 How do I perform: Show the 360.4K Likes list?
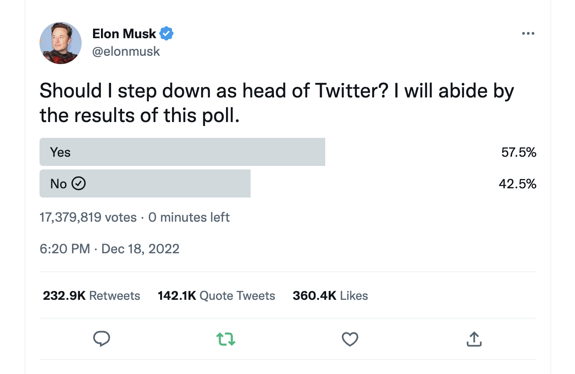[x=330, y=296]
